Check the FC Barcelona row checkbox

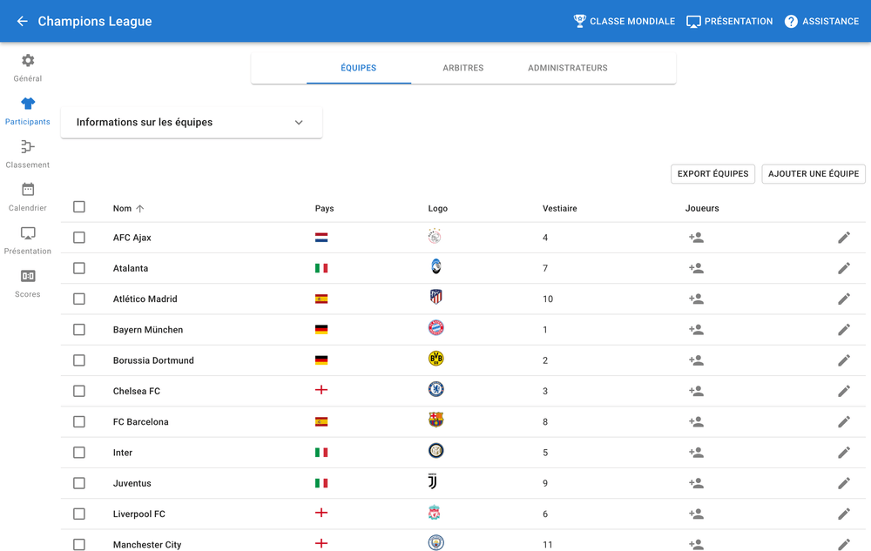79,421
